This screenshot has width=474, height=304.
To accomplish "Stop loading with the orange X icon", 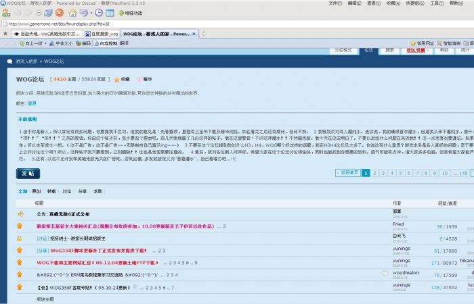I will tap(60, 13).
